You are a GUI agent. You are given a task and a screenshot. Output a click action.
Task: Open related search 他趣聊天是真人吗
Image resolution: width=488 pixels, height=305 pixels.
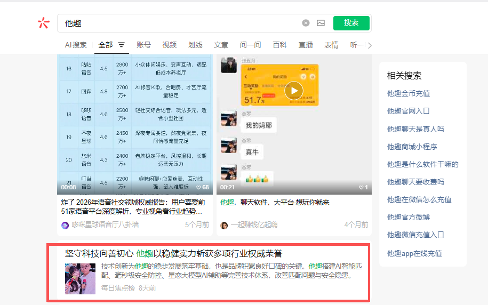(415, 129)
